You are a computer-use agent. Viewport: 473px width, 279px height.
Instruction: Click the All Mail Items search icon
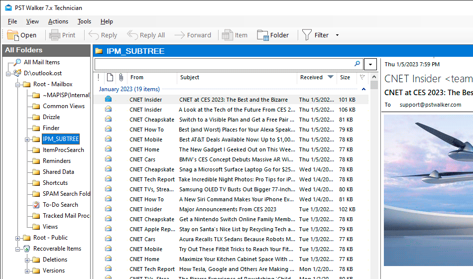[18, 62]
